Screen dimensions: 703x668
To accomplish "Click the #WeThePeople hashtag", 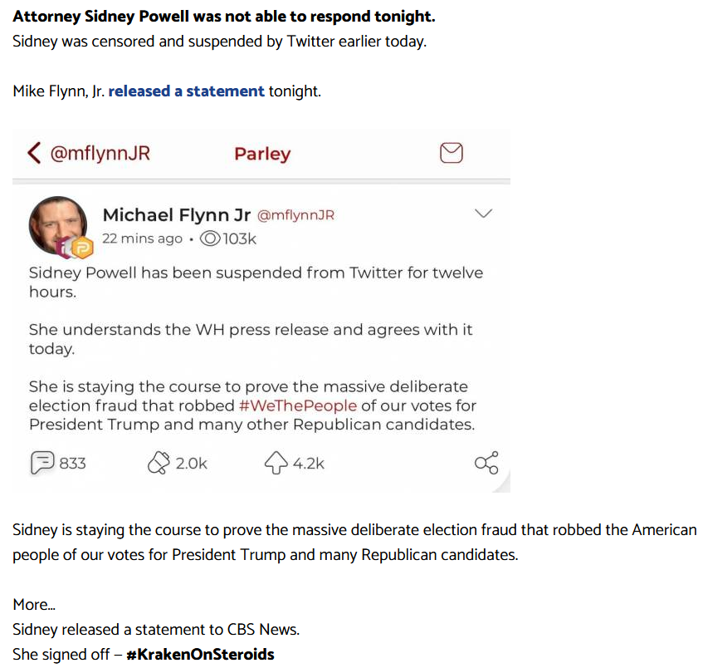I will pyautogui.click(x=298, y=405).
